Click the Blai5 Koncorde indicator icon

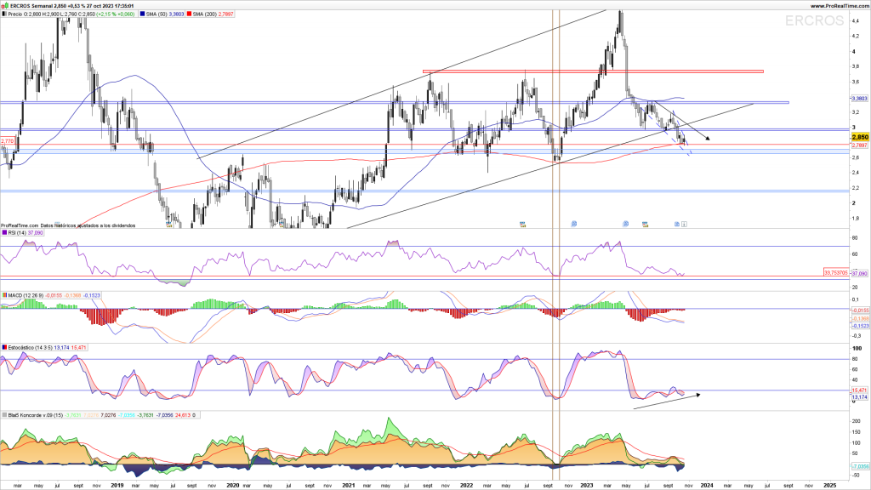[3, 414]
